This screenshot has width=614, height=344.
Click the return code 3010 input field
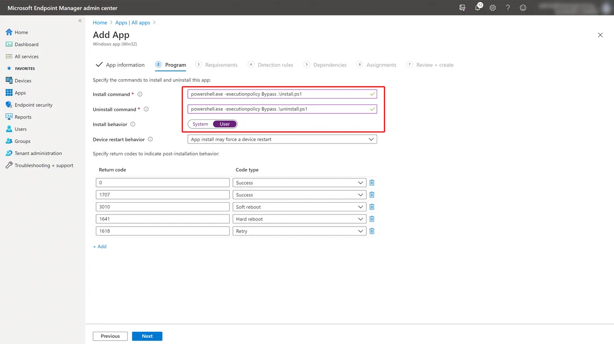pos(163,207)
